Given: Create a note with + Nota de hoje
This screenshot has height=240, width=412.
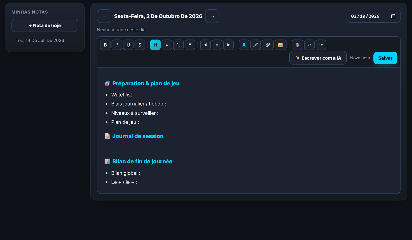Looking at the screenshot, I should (45, 25).
